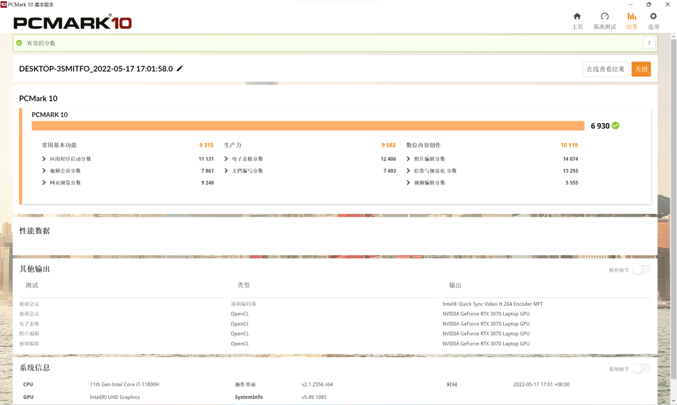
Task: Click the version v2.1.2556 s64
Action: (317, 384)
